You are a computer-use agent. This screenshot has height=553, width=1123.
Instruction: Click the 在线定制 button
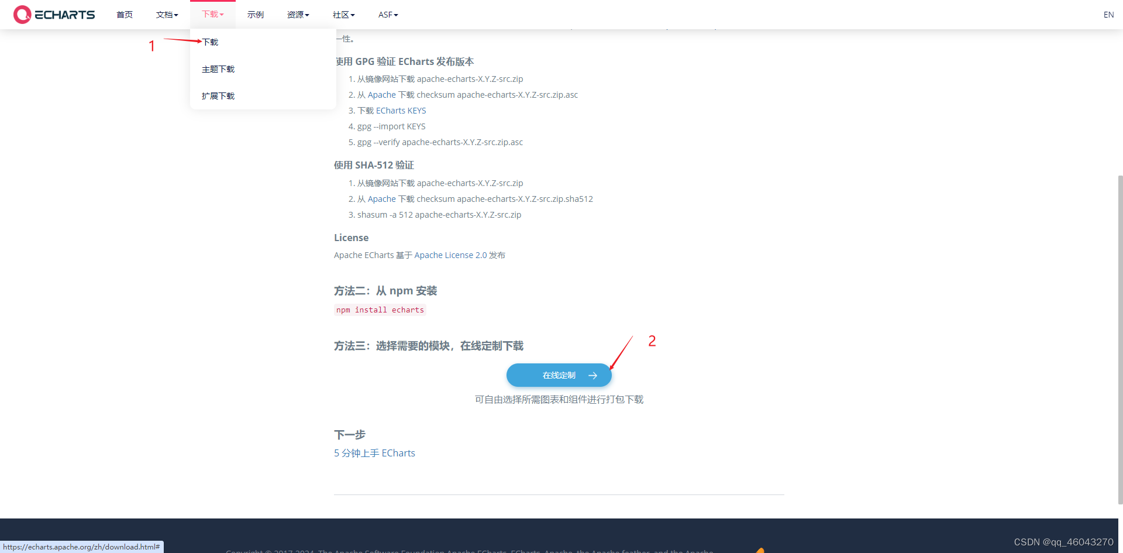pyautogui.click(x=559, y=375)
